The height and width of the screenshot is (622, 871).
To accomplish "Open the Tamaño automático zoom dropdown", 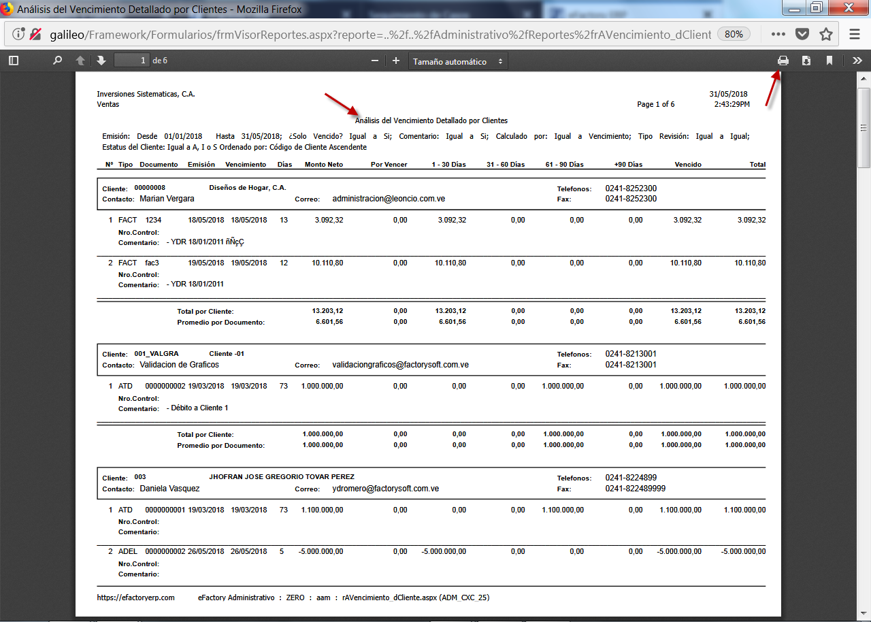I will pos(458,61).
